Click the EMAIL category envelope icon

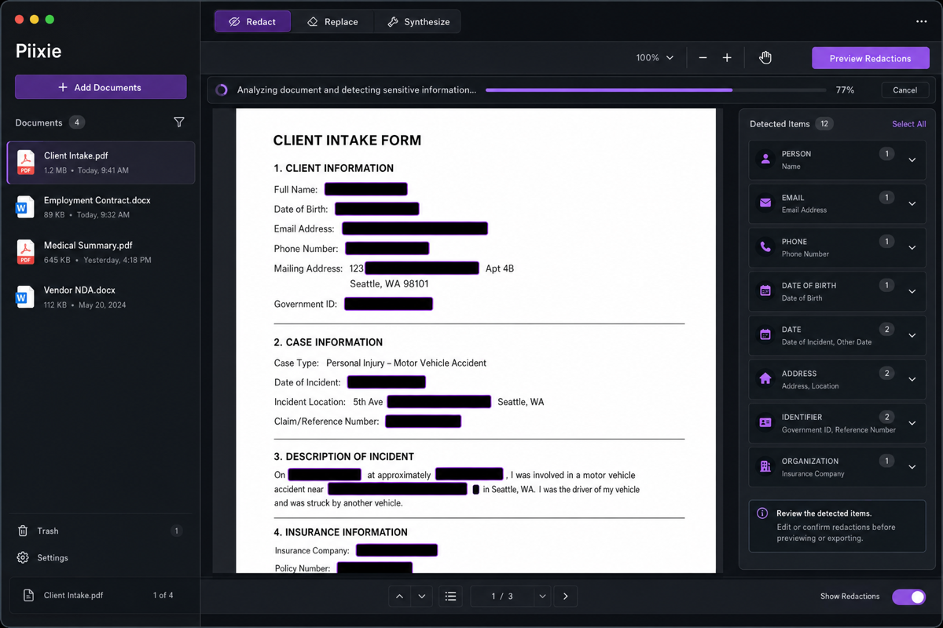pos(765,203)
